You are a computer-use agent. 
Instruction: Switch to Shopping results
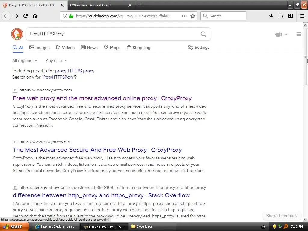click(x=138, y=48)
